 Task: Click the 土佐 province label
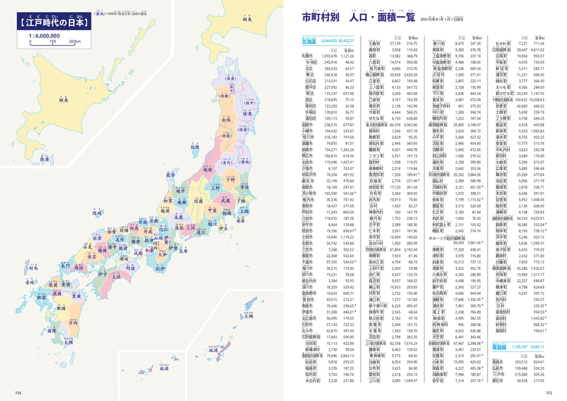pyautogui.click(x=116, y=276)
